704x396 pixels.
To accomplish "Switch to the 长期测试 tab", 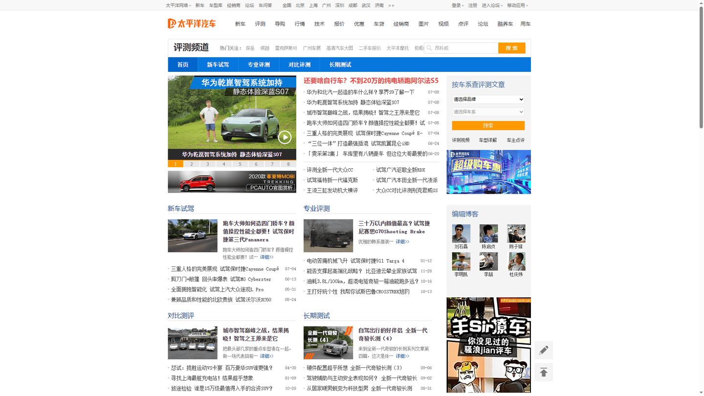I will [x=340, y=65].
